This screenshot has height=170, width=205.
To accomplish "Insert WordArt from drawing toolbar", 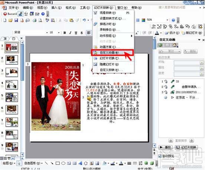I will (80, 163).
